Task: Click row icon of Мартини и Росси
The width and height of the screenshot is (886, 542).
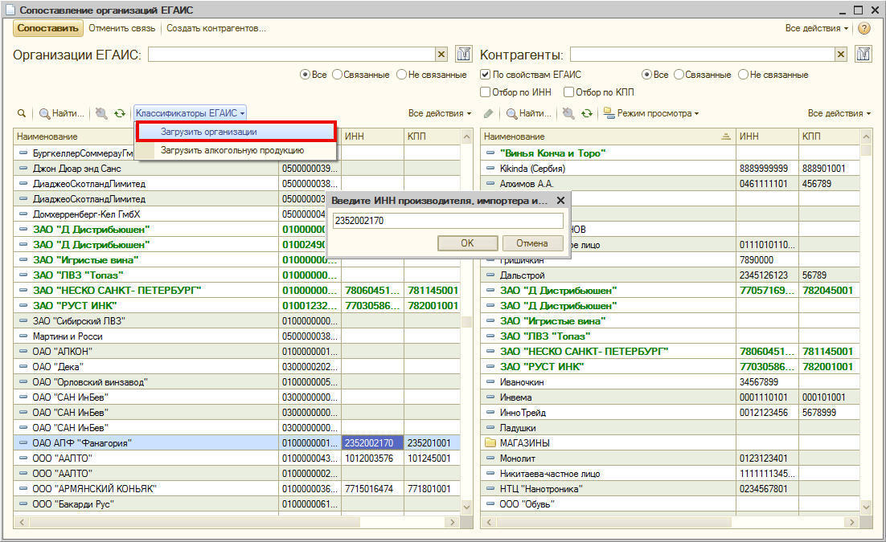Action: click(23, 336)
